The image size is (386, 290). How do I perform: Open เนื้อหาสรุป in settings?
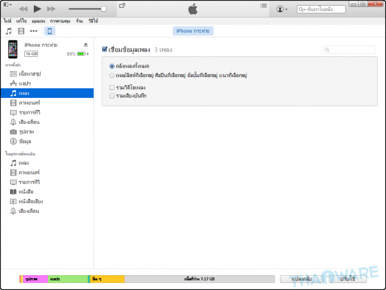coord(47,74)
